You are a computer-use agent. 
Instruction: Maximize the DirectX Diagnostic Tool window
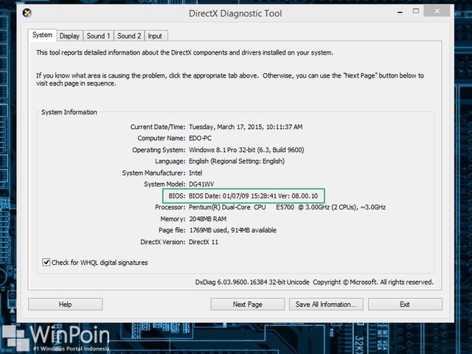pyautogui.click(x=416, y=11)
